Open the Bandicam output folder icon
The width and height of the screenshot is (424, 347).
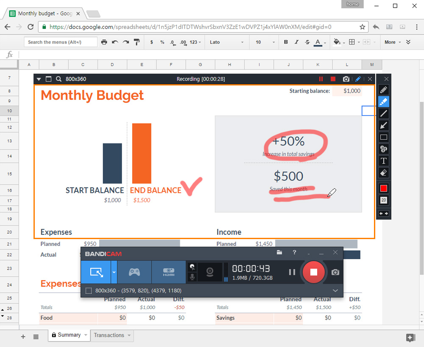pyautogui.click(x=279, y=253)
